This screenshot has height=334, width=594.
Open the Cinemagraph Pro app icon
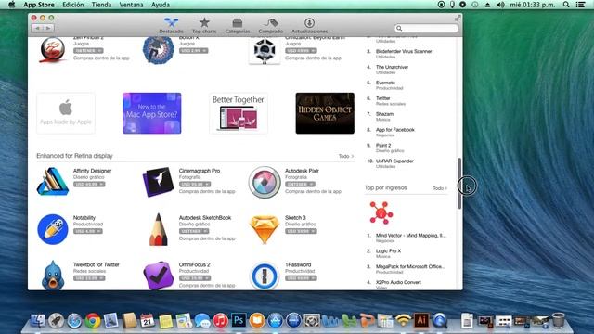158,182
